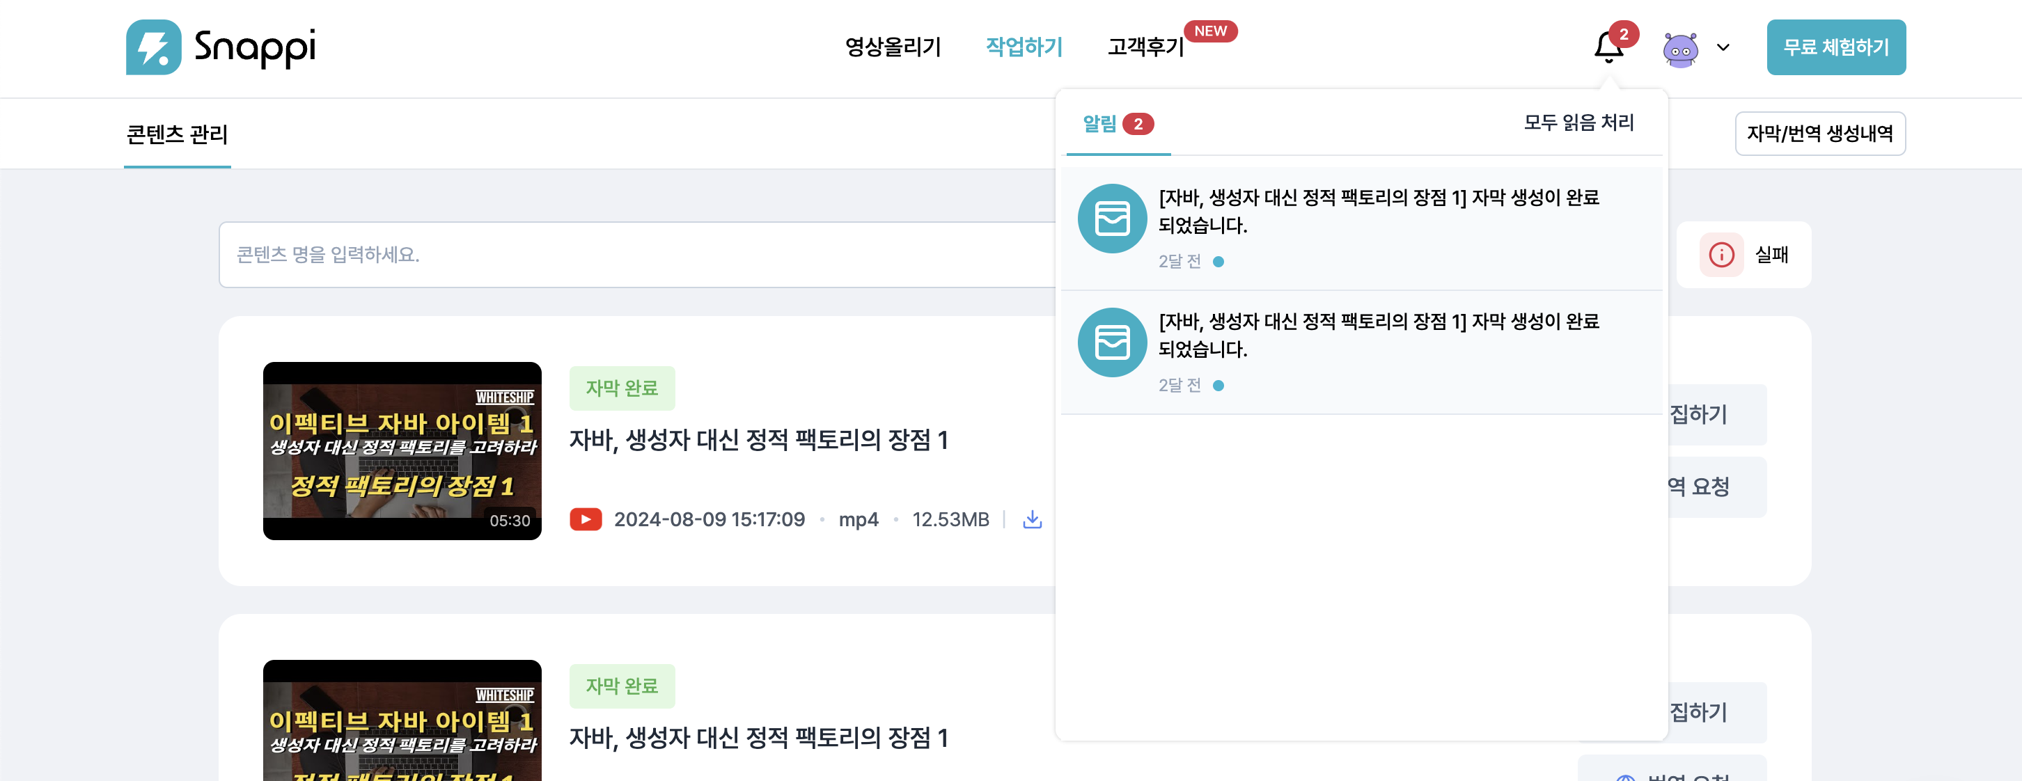
Task: Go to the 작업하기 menu
Action: [1024, 47]
